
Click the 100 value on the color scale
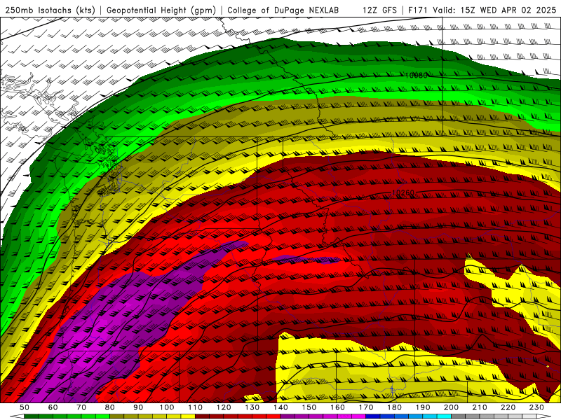pos(167,407)
